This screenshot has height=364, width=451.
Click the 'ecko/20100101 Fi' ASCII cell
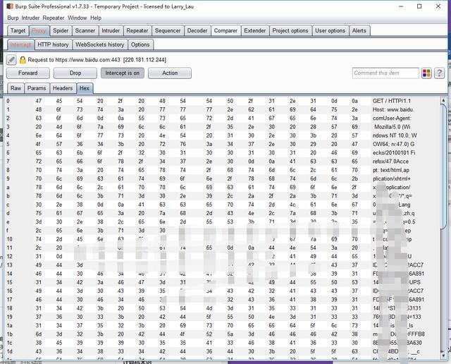click(x=394, y=152)
